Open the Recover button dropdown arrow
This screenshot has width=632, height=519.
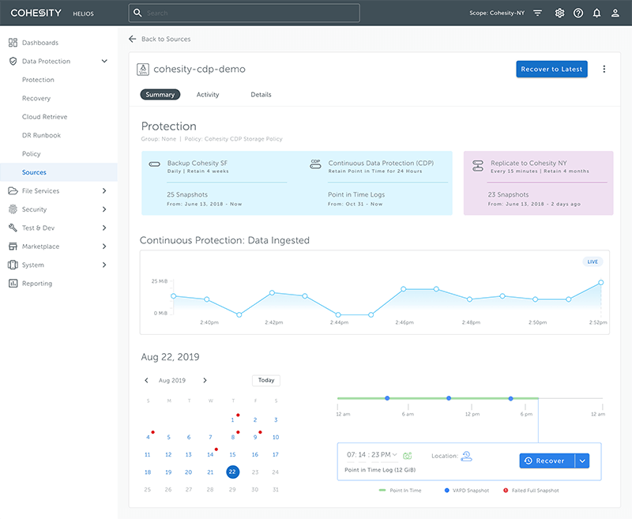[x=582, y=461]
